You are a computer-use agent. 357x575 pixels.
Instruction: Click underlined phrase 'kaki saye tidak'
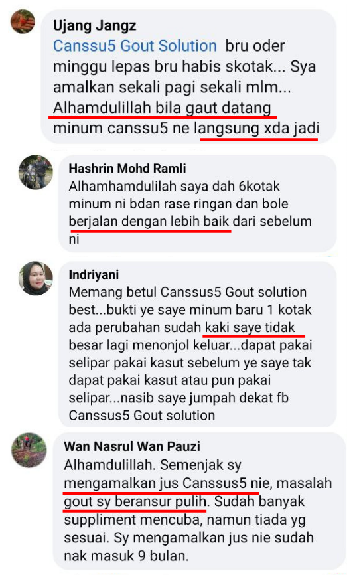250,327
